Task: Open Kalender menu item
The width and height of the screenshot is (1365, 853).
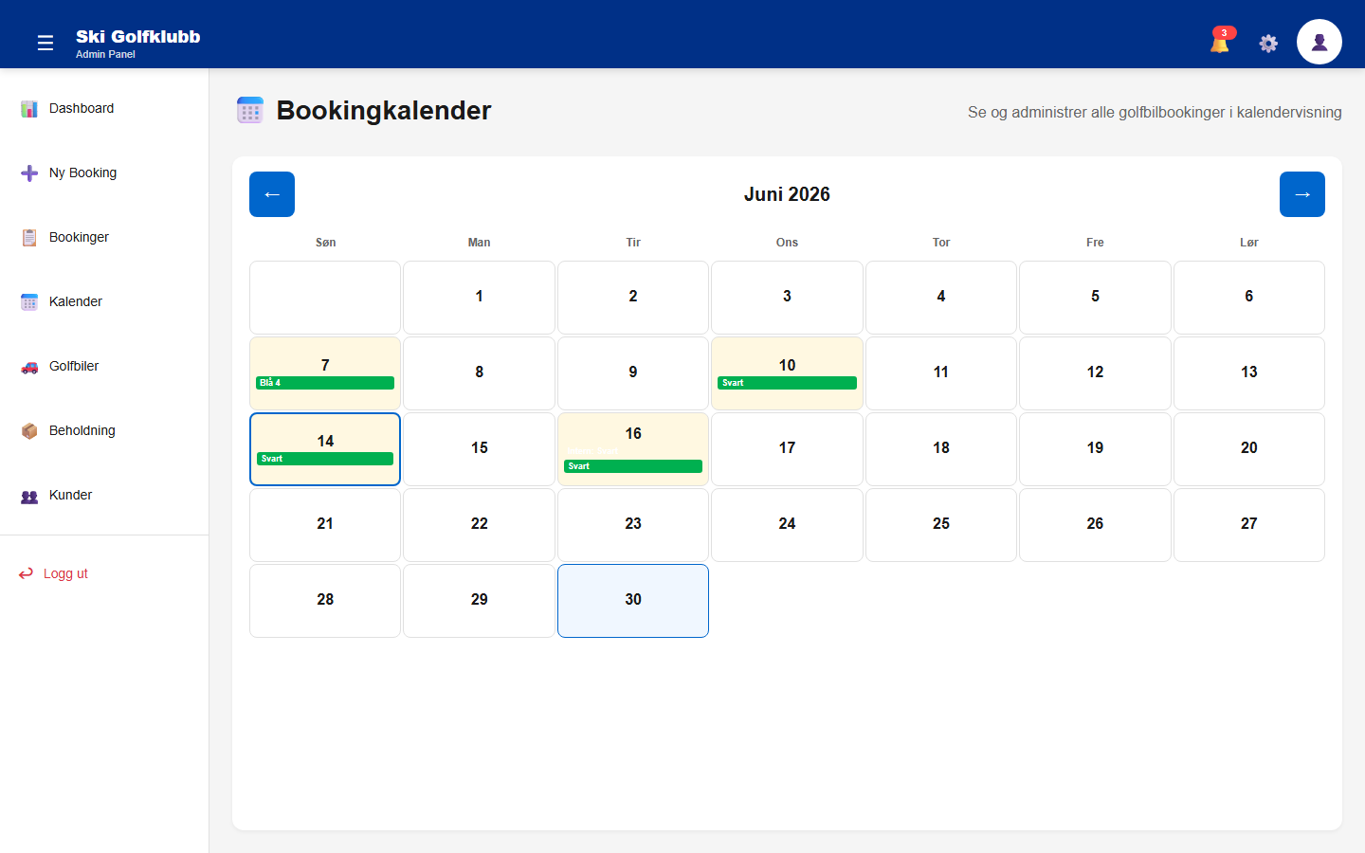Action: tap(104, 301)
